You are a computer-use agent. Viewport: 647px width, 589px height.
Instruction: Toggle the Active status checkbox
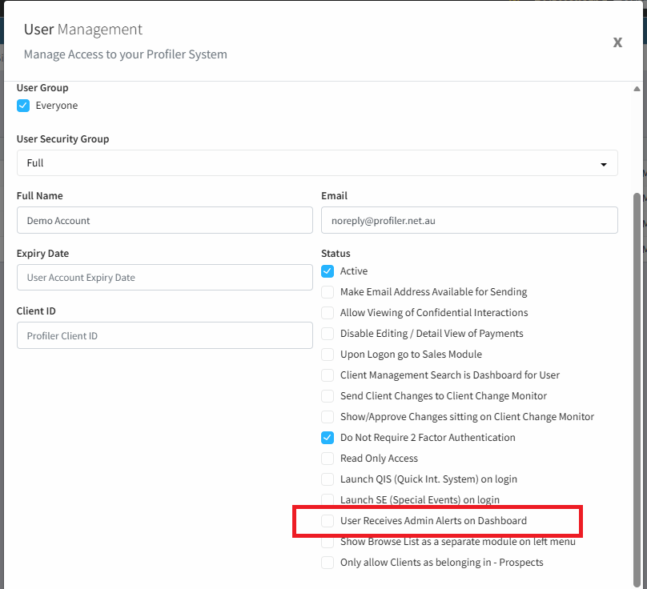pos(328,271)
